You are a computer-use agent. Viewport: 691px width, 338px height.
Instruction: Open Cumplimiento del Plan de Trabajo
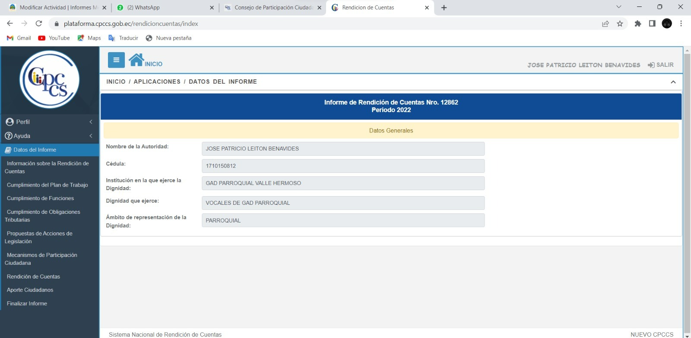point(48,185)
